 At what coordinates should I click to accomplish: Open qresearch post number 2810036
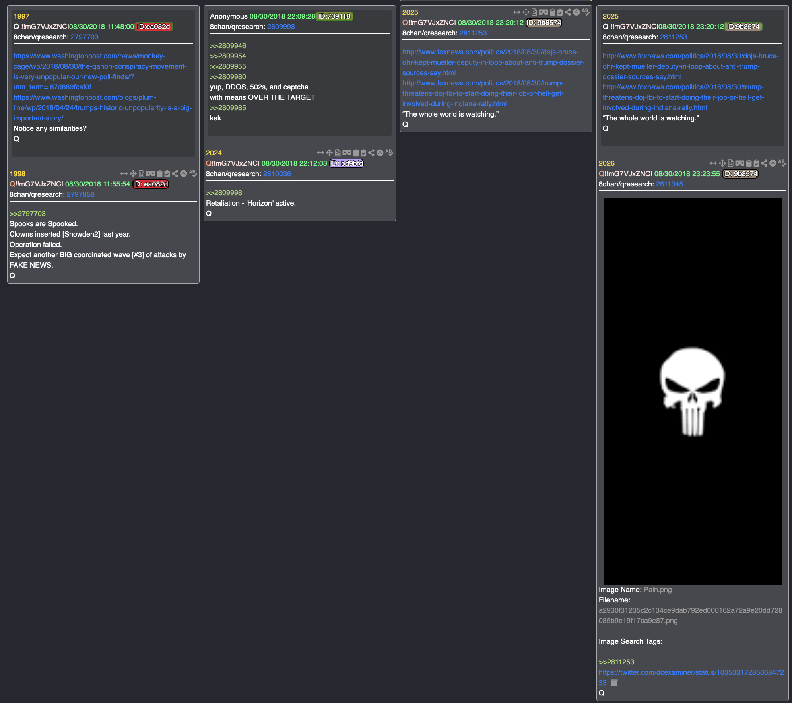[277, 174]
